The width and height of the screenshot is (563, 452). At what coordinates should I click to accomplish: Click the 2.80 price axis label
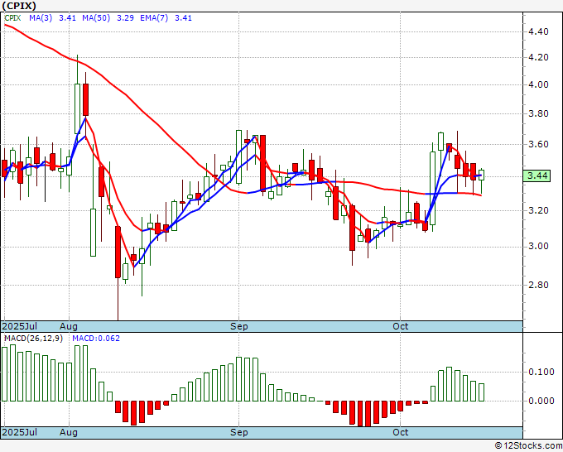[538, 285]
